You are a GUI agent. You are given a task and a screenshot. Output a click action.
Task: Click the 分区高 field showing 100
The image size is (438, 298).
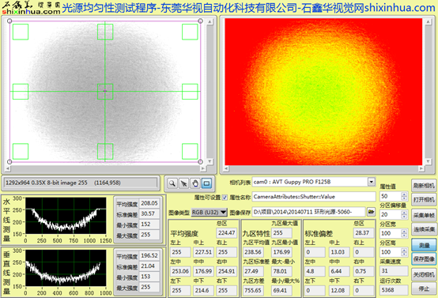pyautogui.click(x=391, y=252)
